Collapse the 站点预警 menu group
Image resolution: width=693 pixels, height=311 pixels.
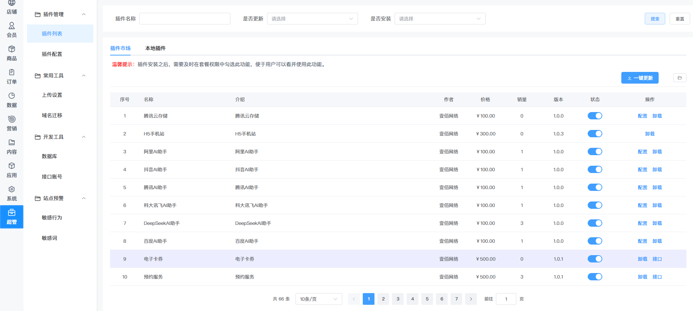tap(84, 199)
